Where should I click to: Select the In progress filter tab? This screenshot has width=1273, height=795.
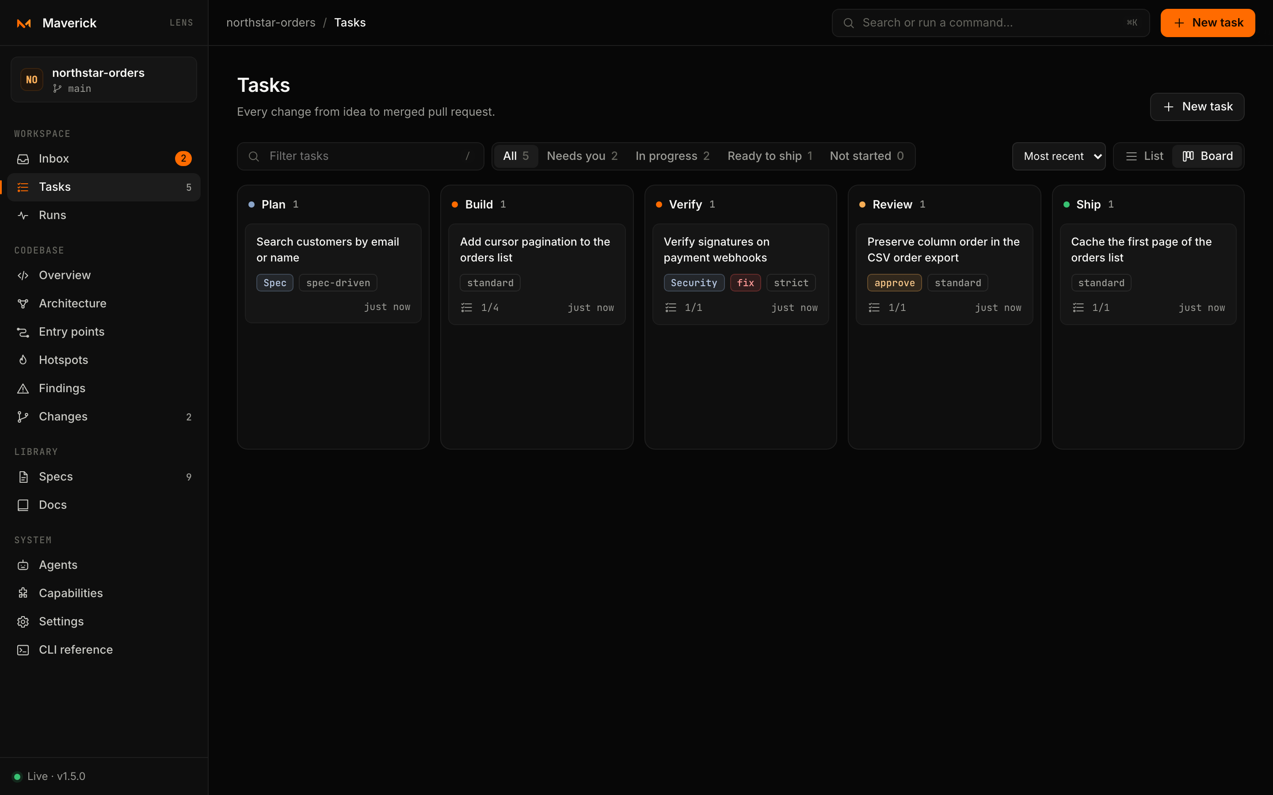coord(673,156)
